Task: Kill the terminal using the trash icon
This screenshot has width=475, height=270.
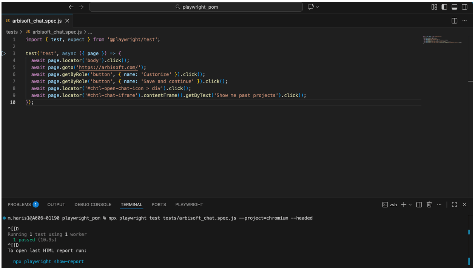Action: coord(429,204)
